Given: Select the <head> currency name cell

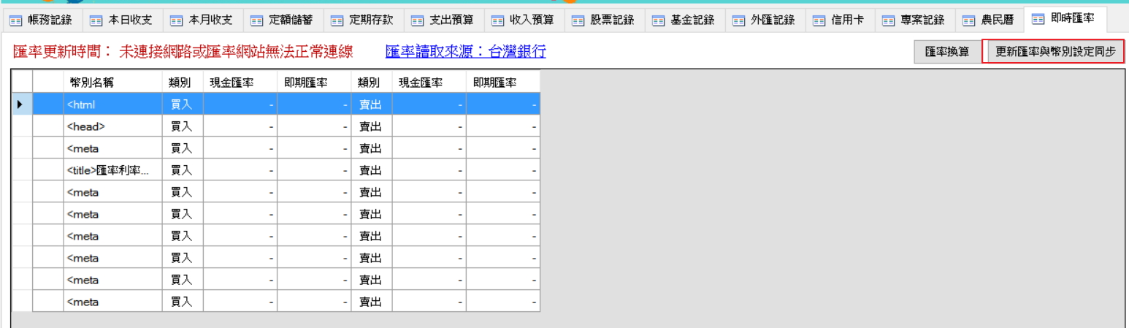Looking at the screenshot, I should (112, 126).
